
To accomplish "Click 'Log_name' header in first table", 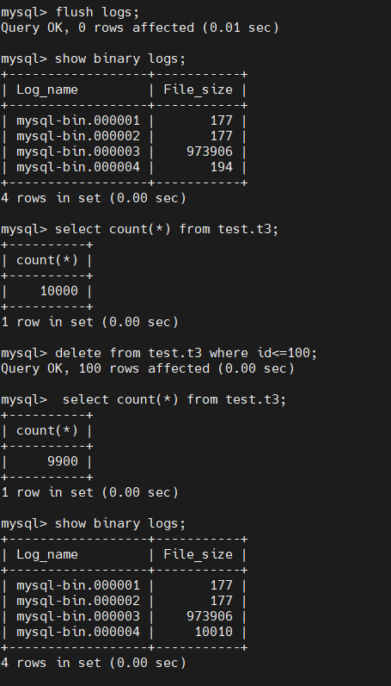I will 47,90.
